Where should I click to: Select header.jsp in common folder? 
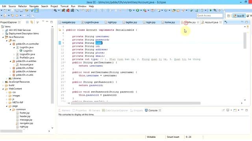click(25, 116)
